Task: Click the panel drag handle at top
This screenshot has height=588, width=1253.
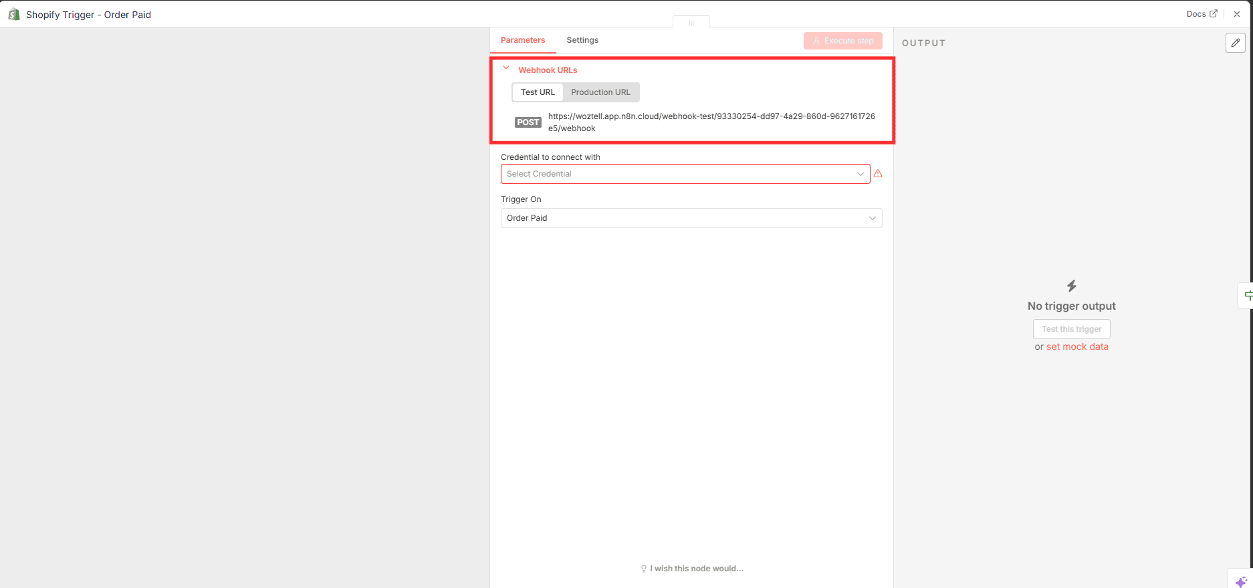Action: (691, 23)
